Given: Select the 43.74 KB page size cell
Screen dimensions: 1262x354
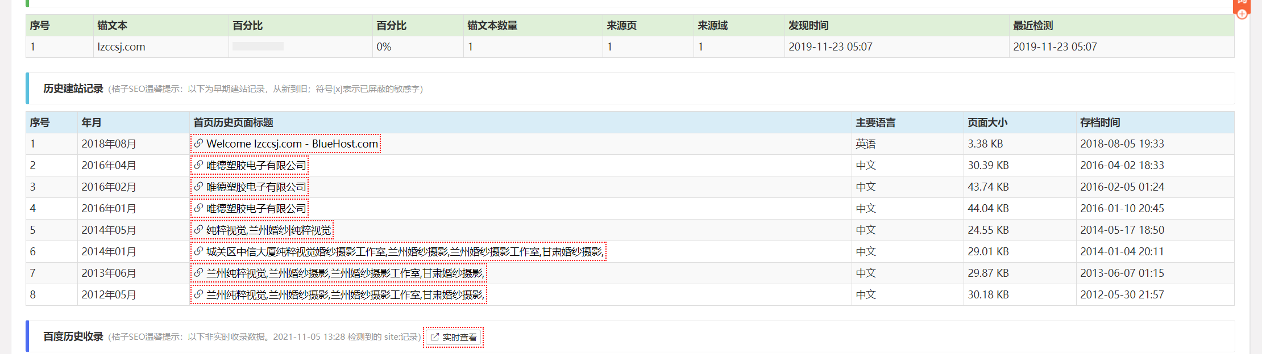Looking at the screenshot, I should [1020, 187].
